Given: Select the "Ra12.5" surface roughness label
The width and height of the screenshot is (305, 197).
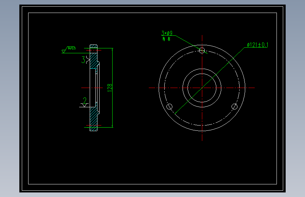Looking at the screenshot, I should (72, 48).
